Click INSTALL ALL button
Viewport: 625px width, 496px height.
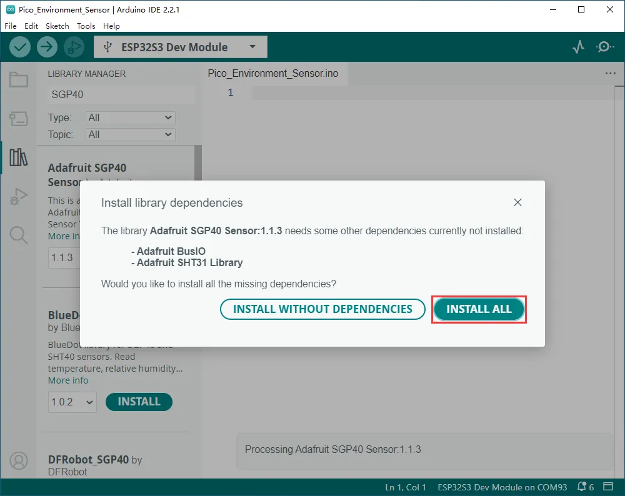[x=479, y=309]
